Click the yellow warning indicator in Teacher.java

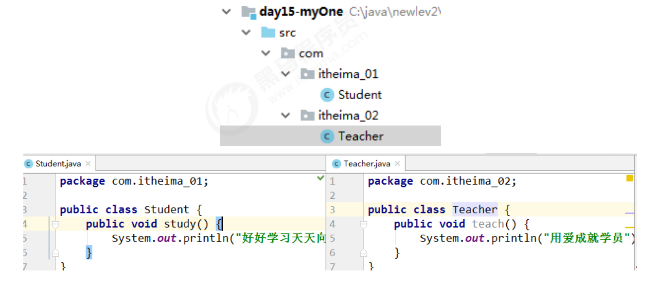[x=629, y=178]
